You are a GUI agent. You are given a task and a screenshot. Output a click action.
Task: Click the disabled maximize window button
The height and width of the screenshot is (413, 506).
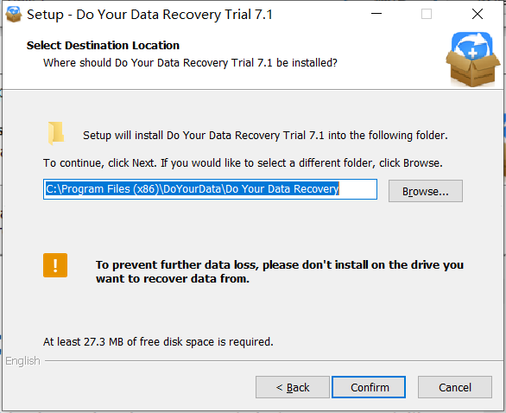(x=427, y=14)
